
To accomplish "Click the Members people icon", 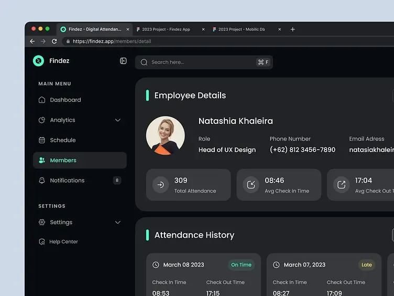I will tap(42, 161).
